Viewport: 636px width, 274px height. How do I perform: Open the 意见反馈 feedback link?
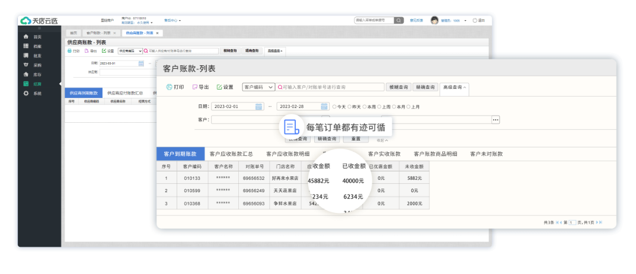click(x=416, y=20)
